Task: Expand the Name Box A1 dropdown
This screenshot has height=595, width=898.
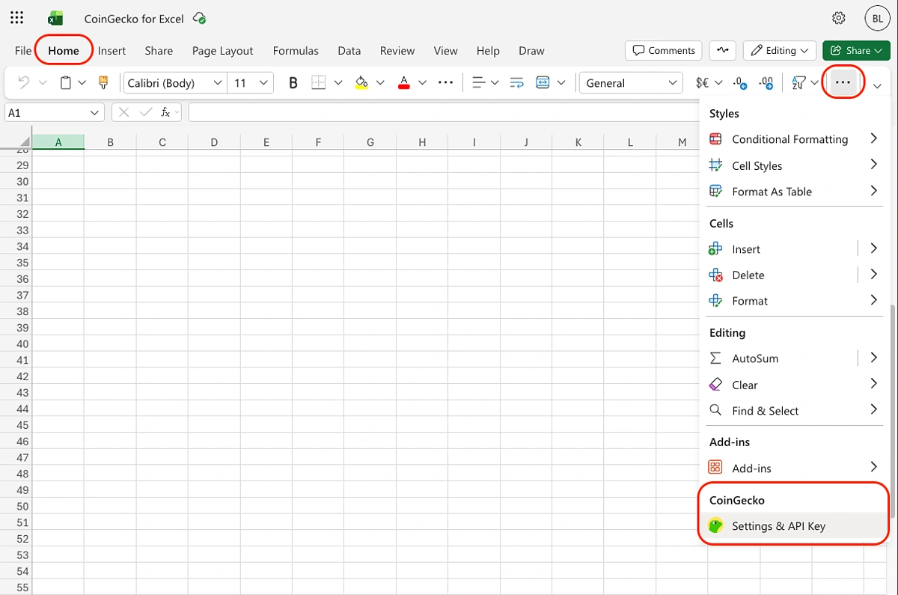Action: pos(95,112)
